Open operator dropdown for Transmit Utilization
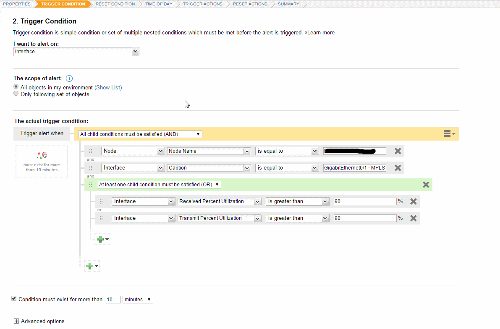The image size is (500, 329). (x=297, y=218)
